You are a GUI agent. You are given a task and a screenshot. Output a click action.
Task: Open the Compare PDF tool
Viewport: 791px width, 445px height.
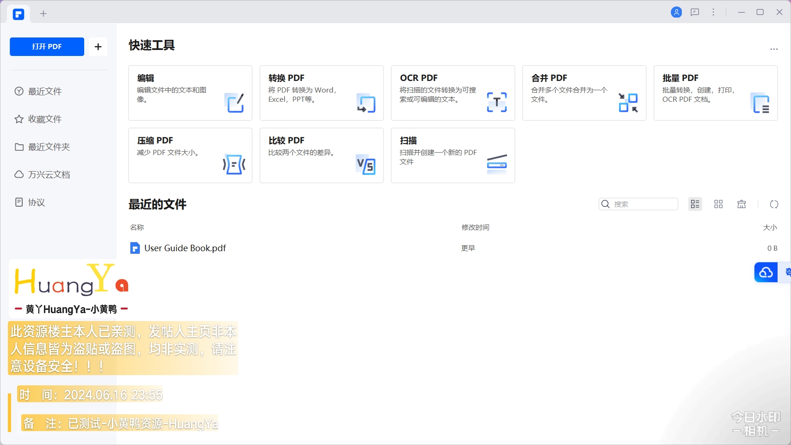pos(321,155)
